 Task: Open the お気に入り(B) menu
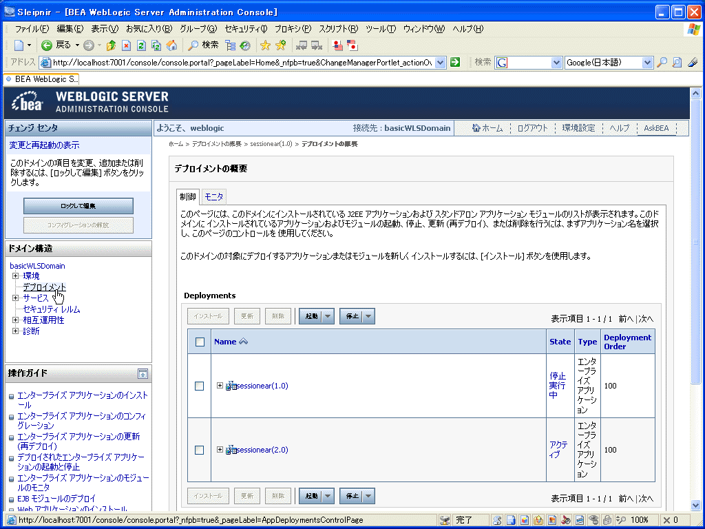tap(149, 29)
